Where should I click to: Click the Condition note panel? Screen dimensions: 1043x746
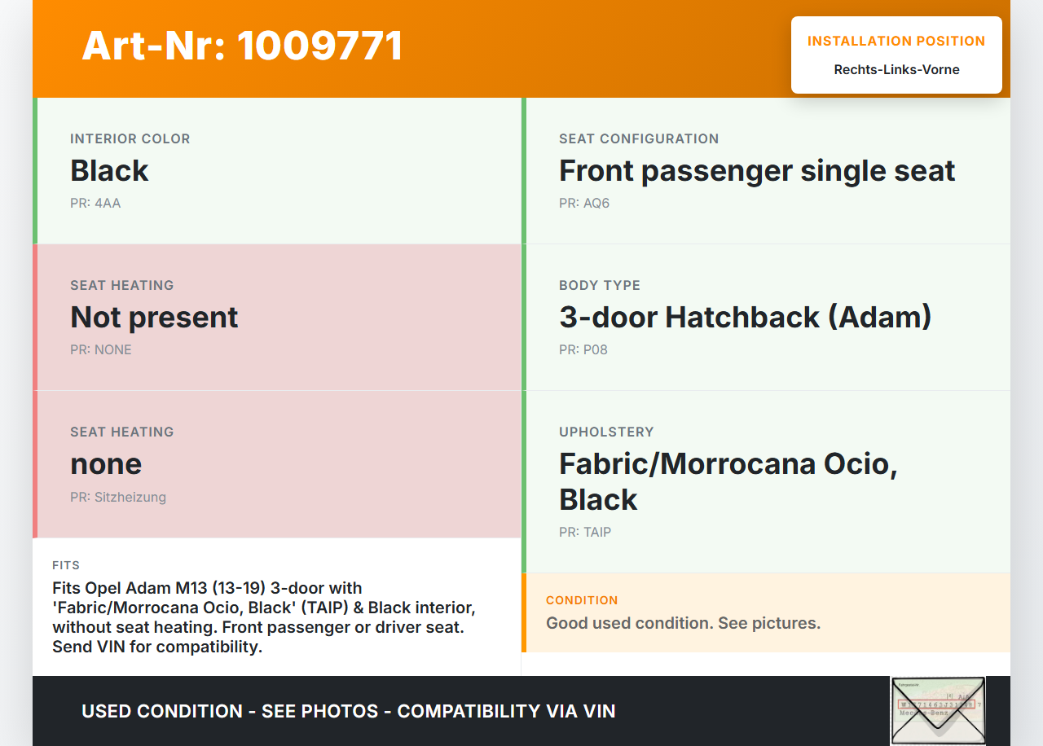point(766,612)
